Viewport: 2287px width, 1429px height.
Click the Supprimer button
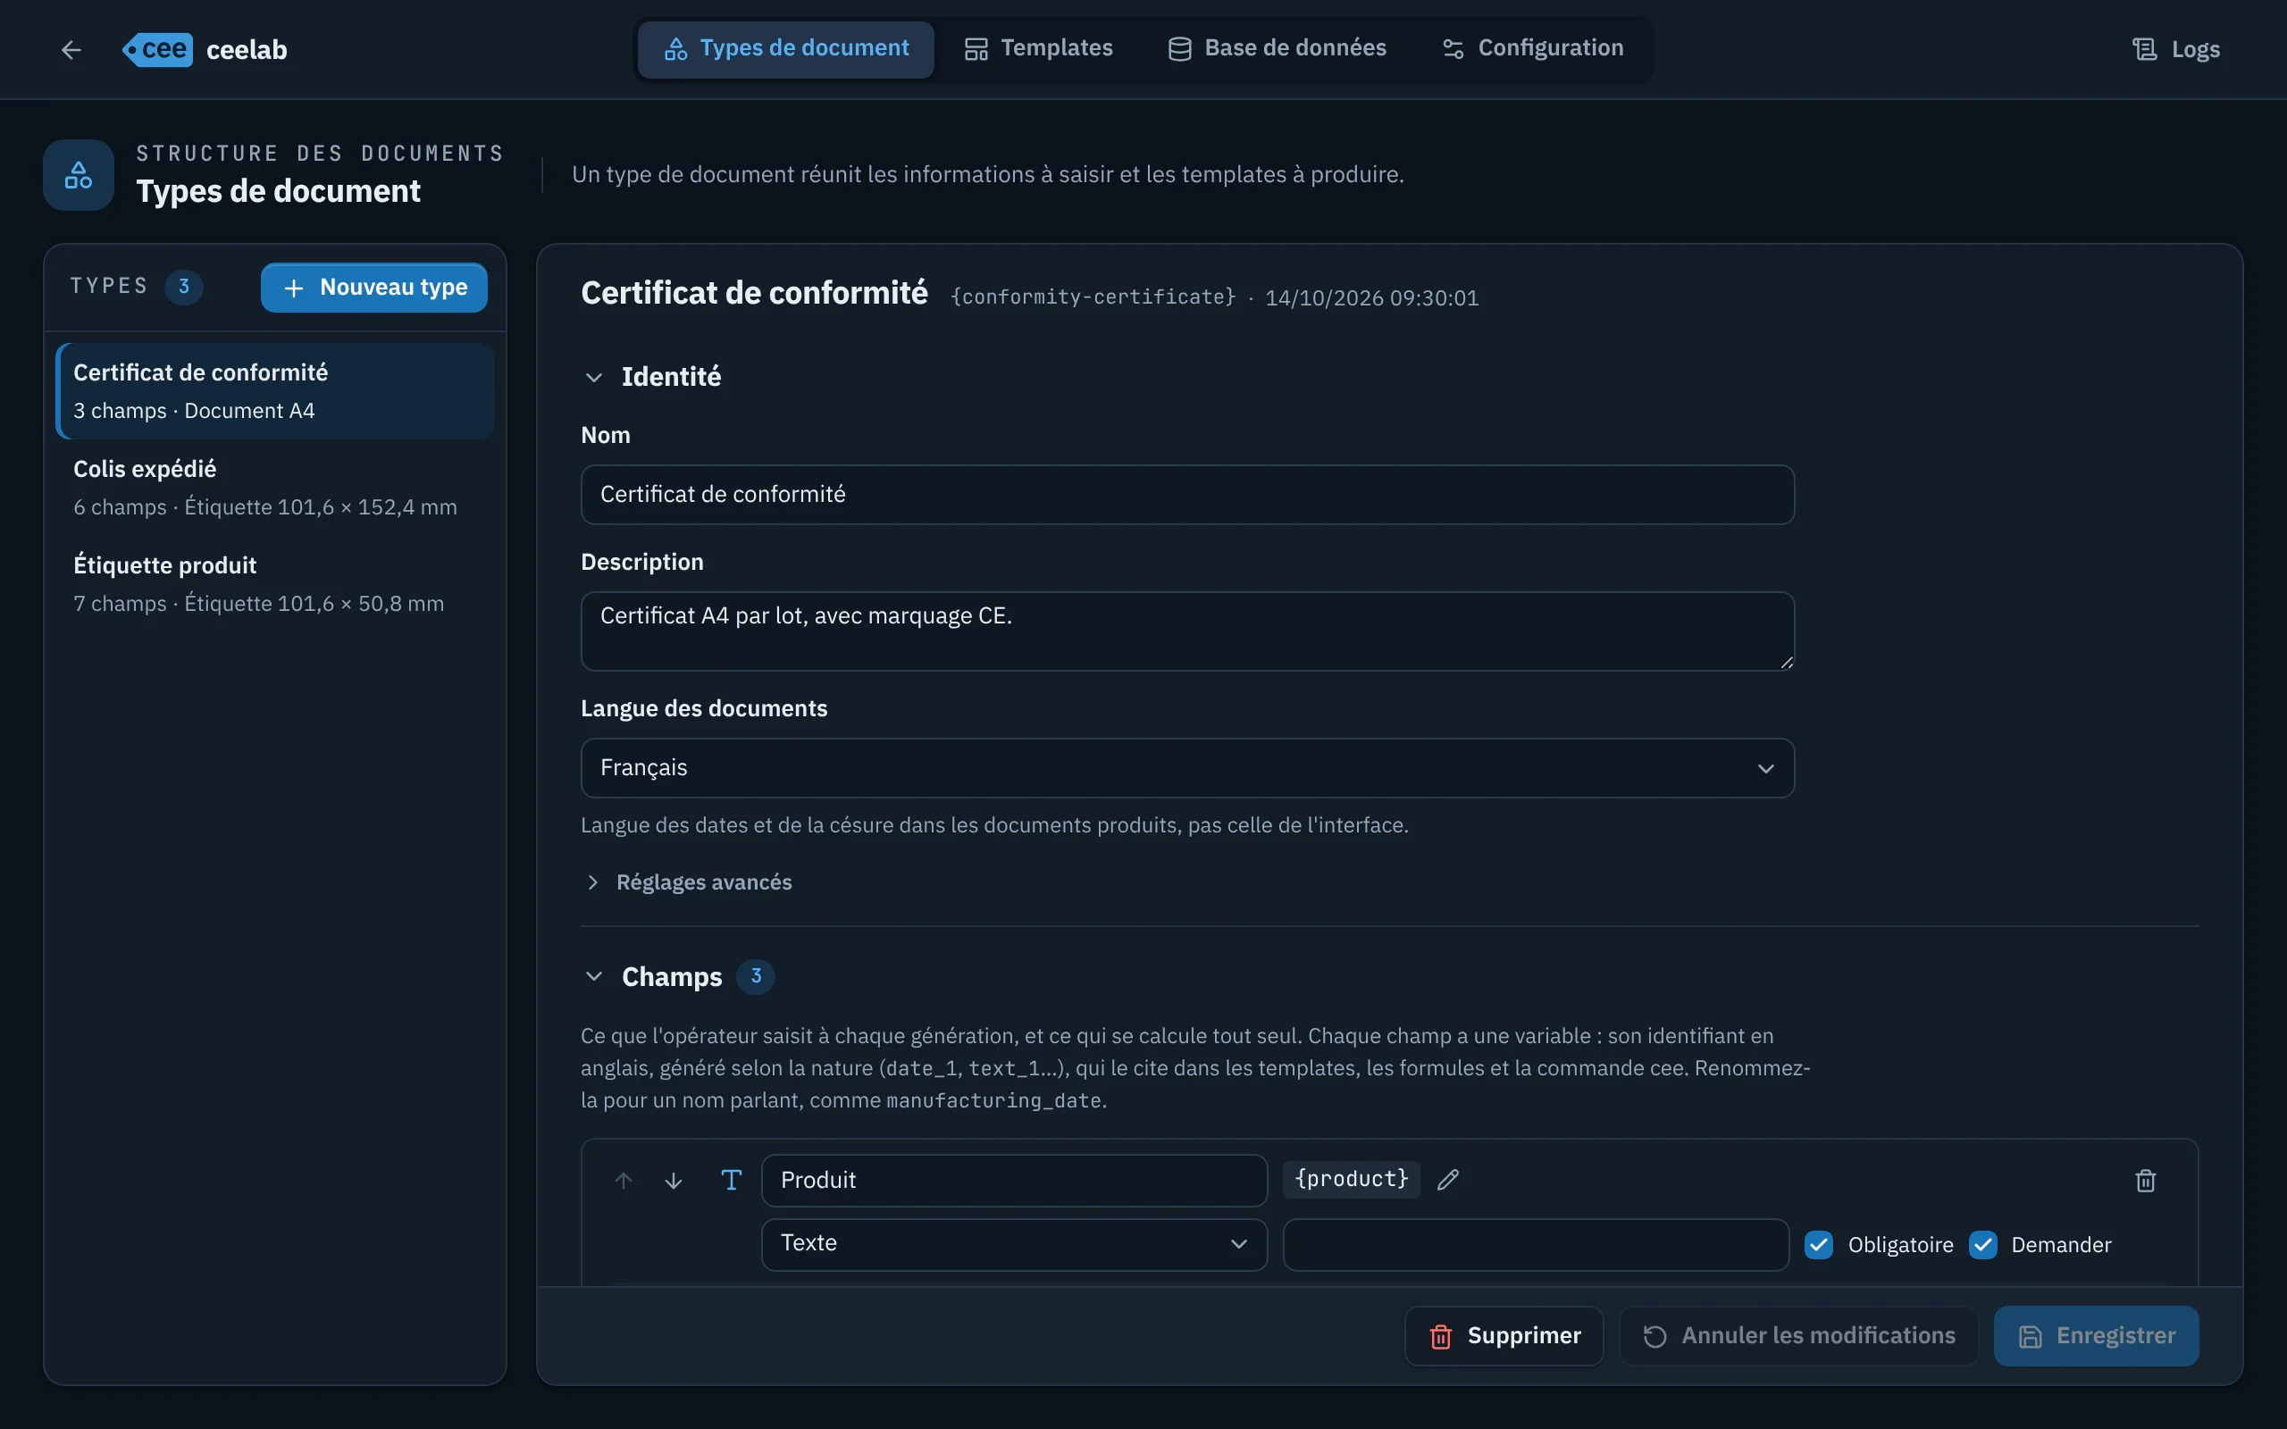point(1504,1335)
